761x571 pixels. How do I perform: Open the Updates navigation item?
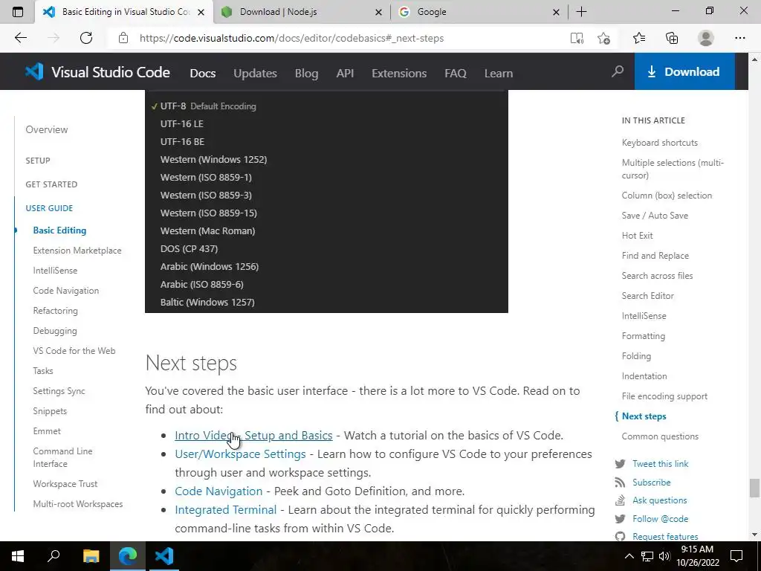click(x=255, y=73)
